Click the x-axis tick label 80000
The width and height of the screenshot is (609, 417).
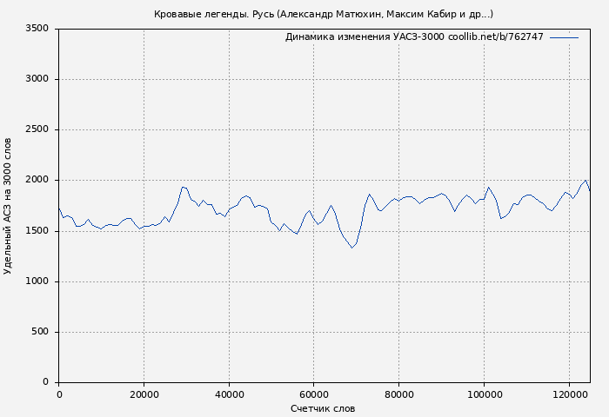399,394
